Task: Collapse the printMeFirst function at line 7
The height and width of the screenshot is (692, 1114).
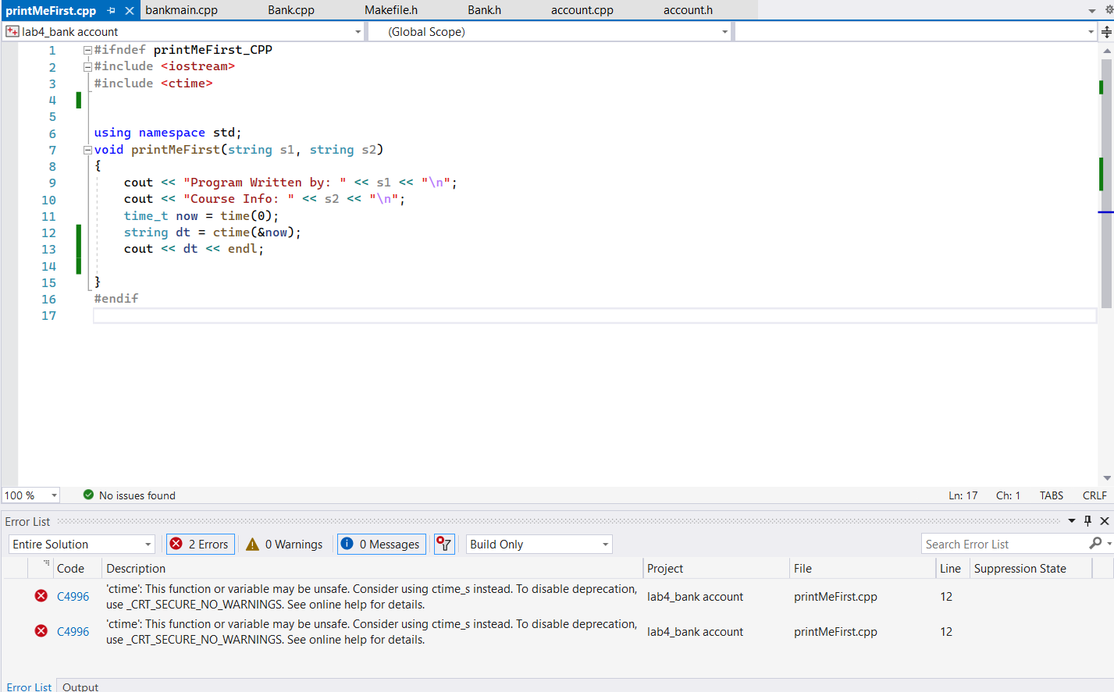Action: pyautogui.click(x=87, y=150)
